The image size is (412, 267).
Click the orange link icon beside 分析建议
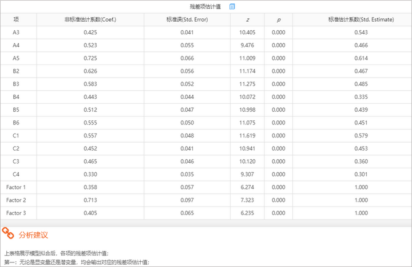tap(7, 233)
